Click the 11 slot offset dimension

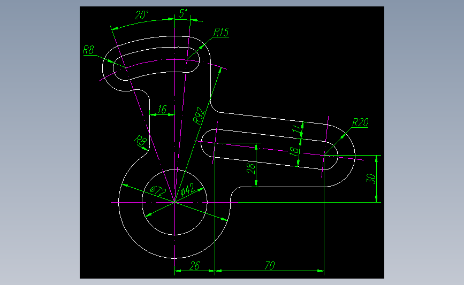pyautogui.click(x=295, y=128)
